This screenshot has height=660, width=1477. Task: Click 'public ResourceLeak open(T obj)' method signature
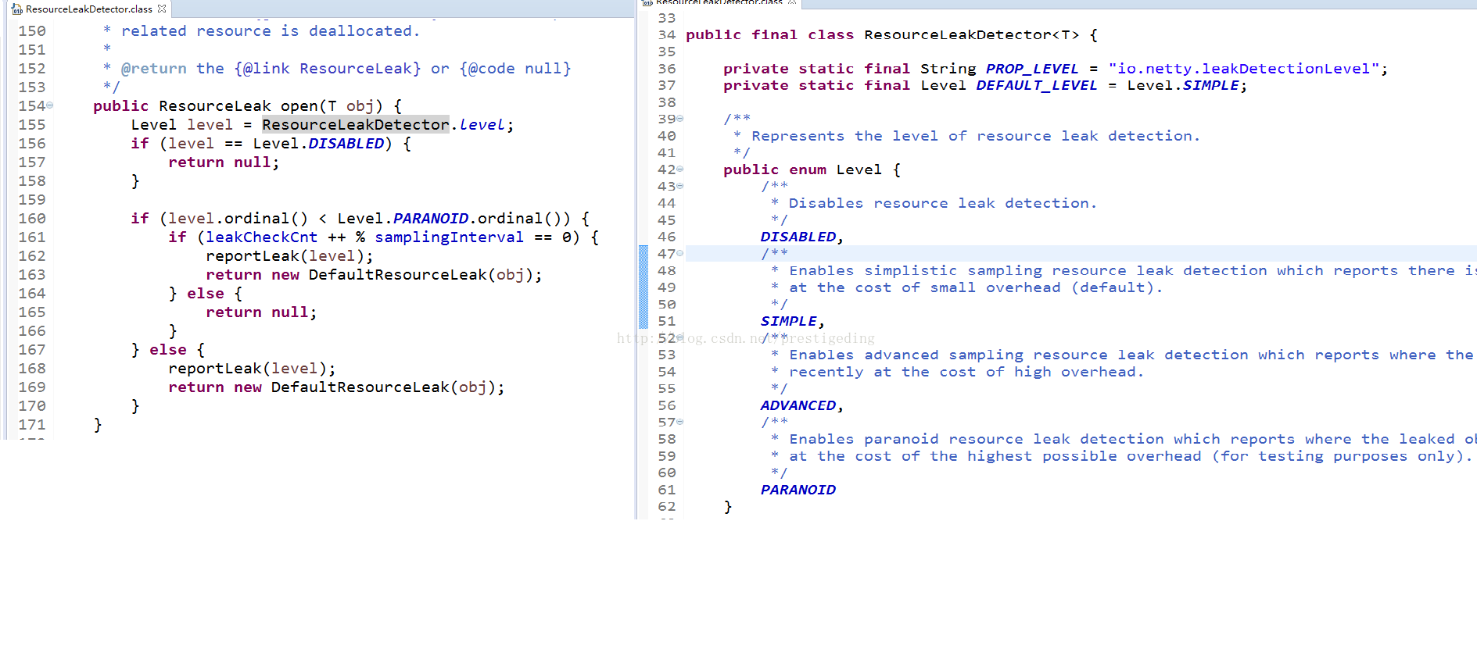tap(238, 106)
